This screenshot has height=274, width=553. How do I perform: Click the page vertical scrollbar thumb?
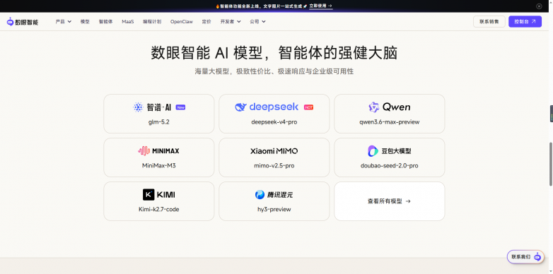pos(551,164)
